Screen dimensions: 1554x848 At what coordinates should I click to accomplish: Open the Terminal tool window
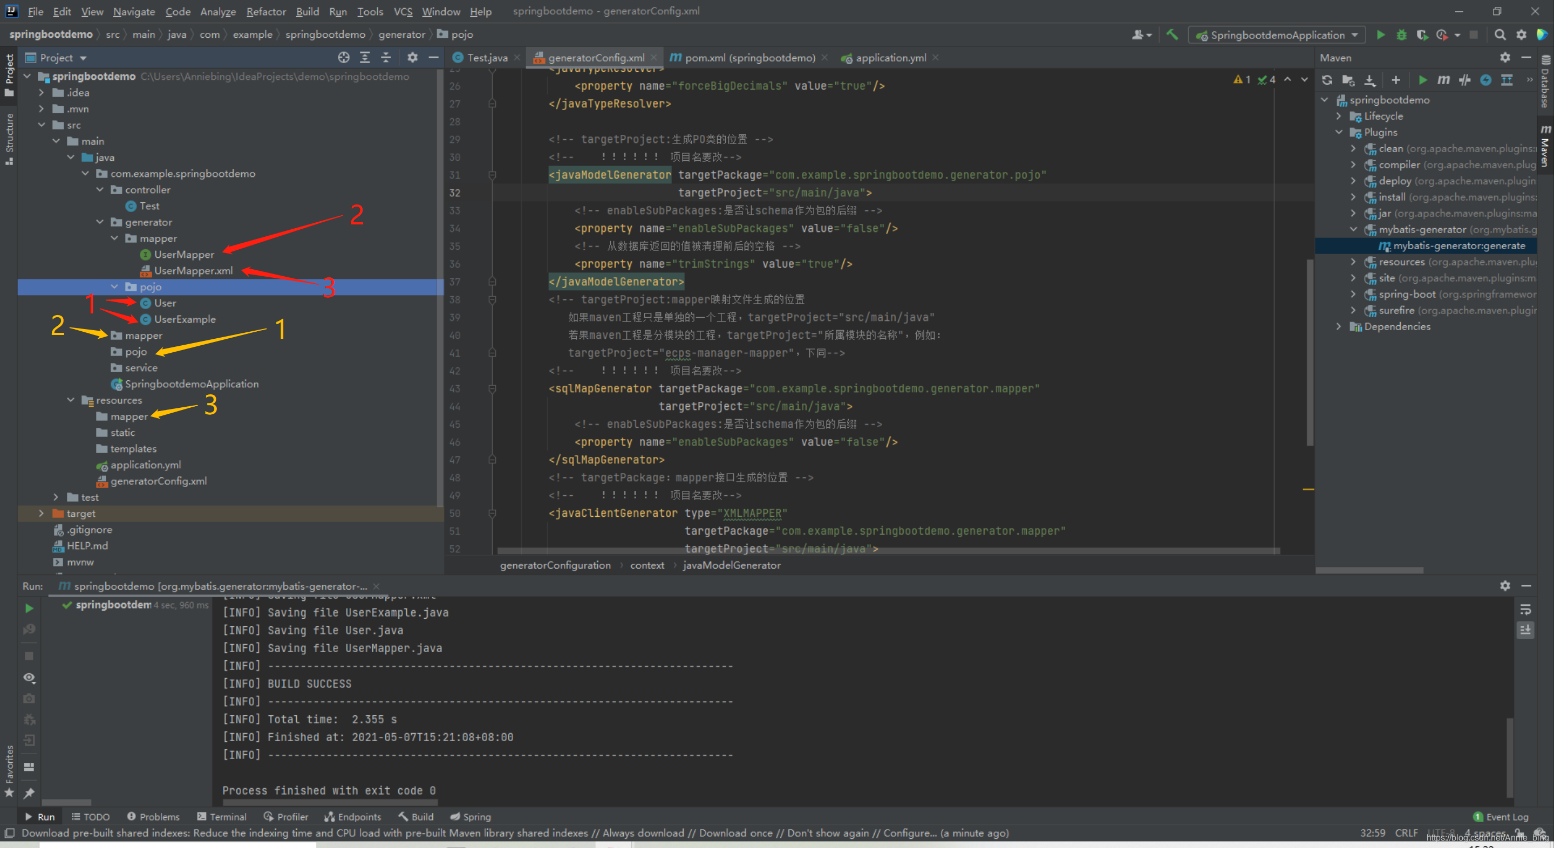point(221,817)
